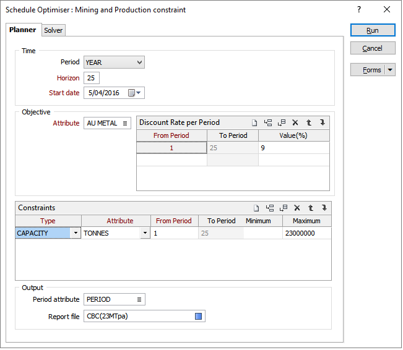This screenshot has width=403, height=350.
Task: Insert new row in Constraints grid
Action: click(269, 208)
